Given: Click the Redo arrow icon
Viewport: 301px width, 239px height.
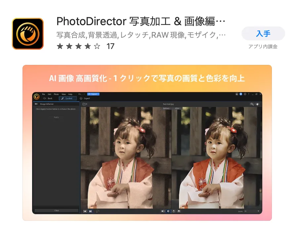Looking at the screenshot, I should 83,94.
